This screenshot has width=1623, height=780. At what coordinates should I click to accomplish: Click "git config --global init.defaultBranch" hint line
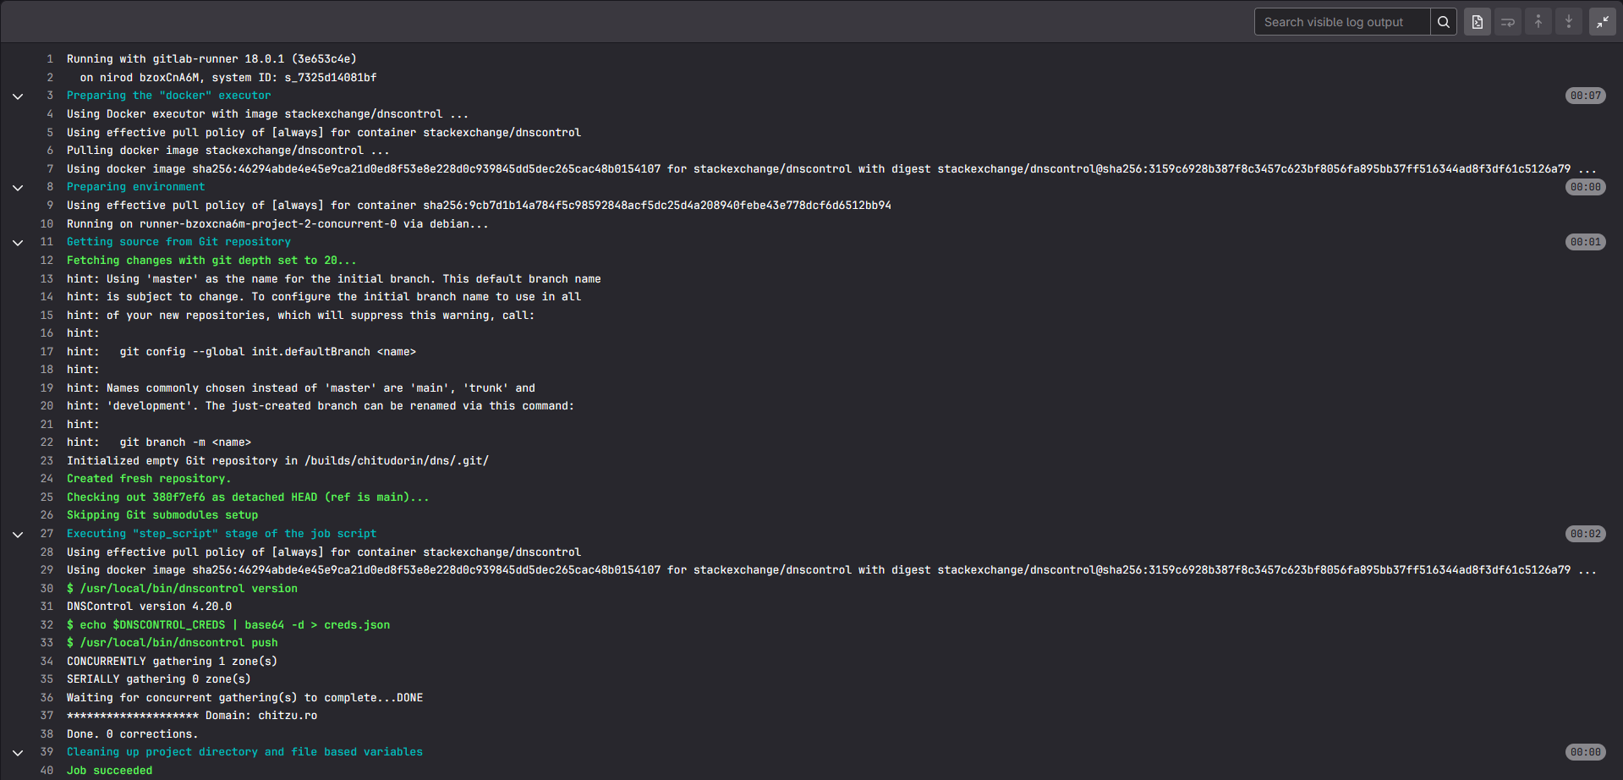(x=241, y=352)
